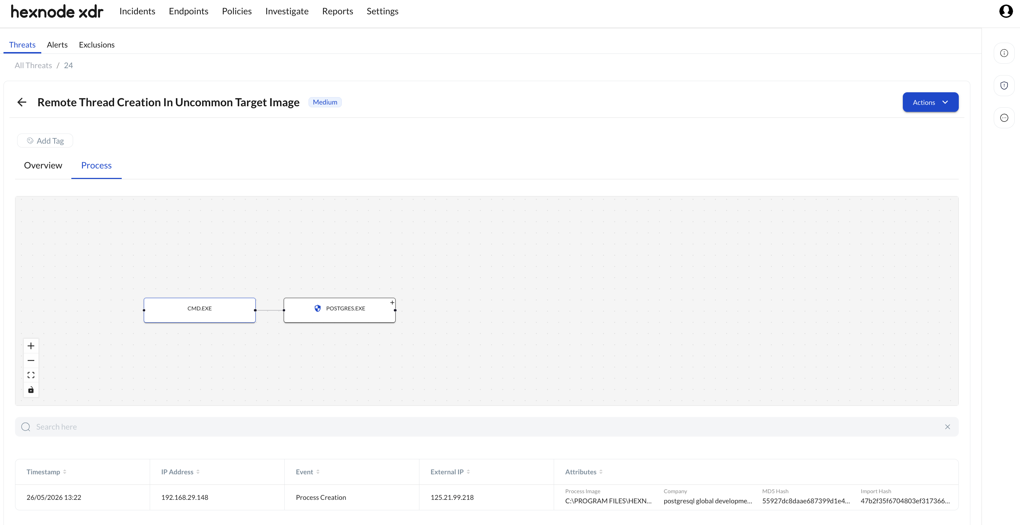The image size is (1020, 525).
Task: Select the CMD.EXE process node
Action: tap(200, 310)
